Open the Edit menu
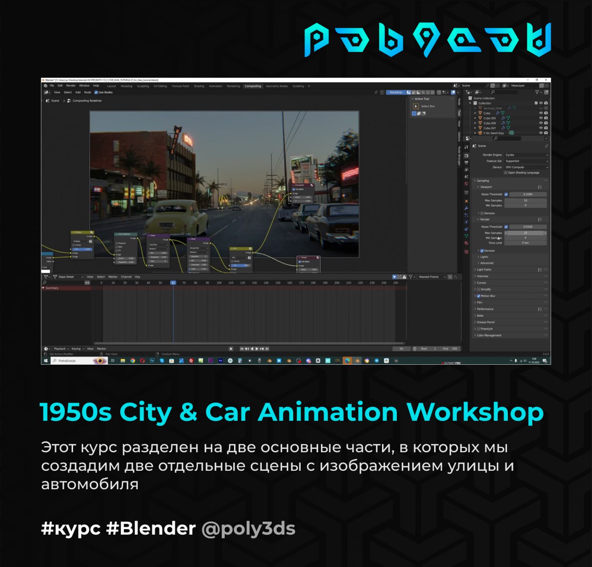Image resolution: width=592 pixels, height=567 pixels. tap(60, 86)
